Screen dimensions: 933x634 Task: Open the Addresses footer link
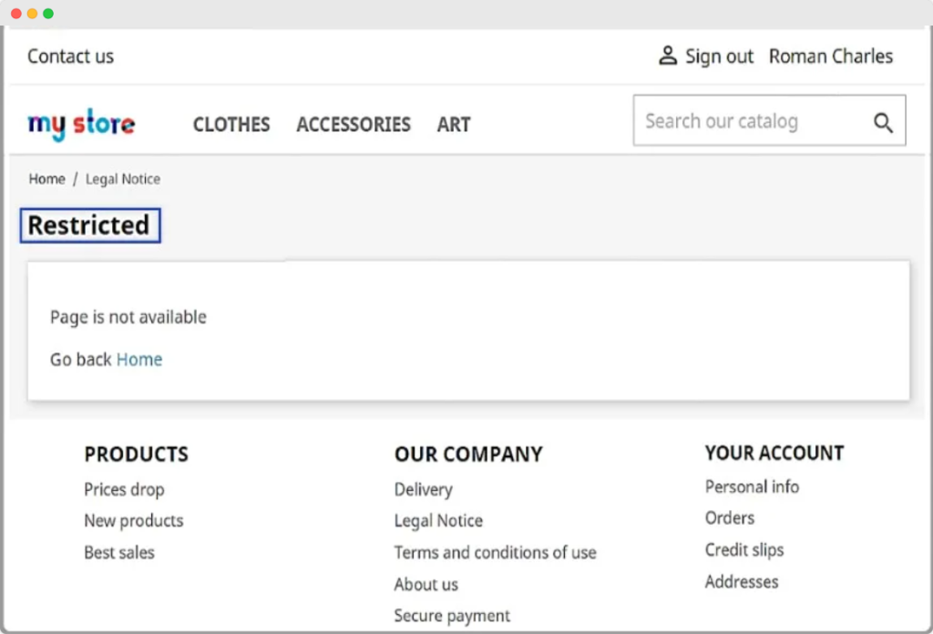742,581
